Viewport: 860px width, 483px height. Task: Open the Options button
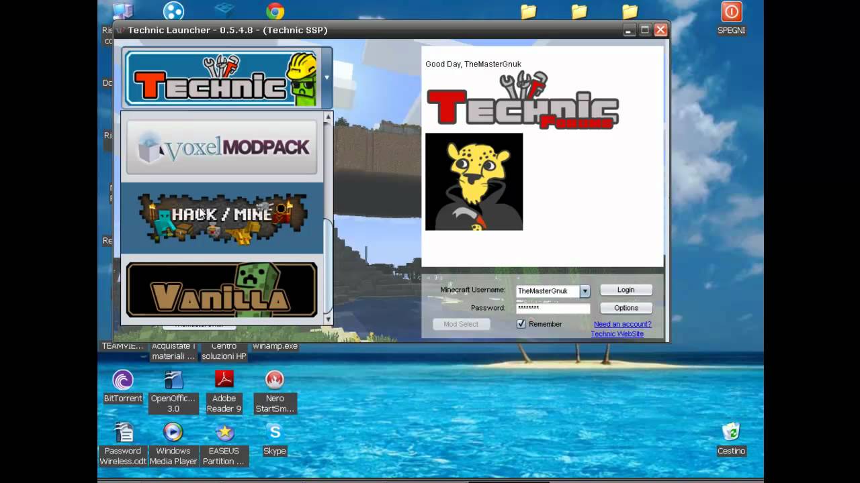[x=626, y=308]
